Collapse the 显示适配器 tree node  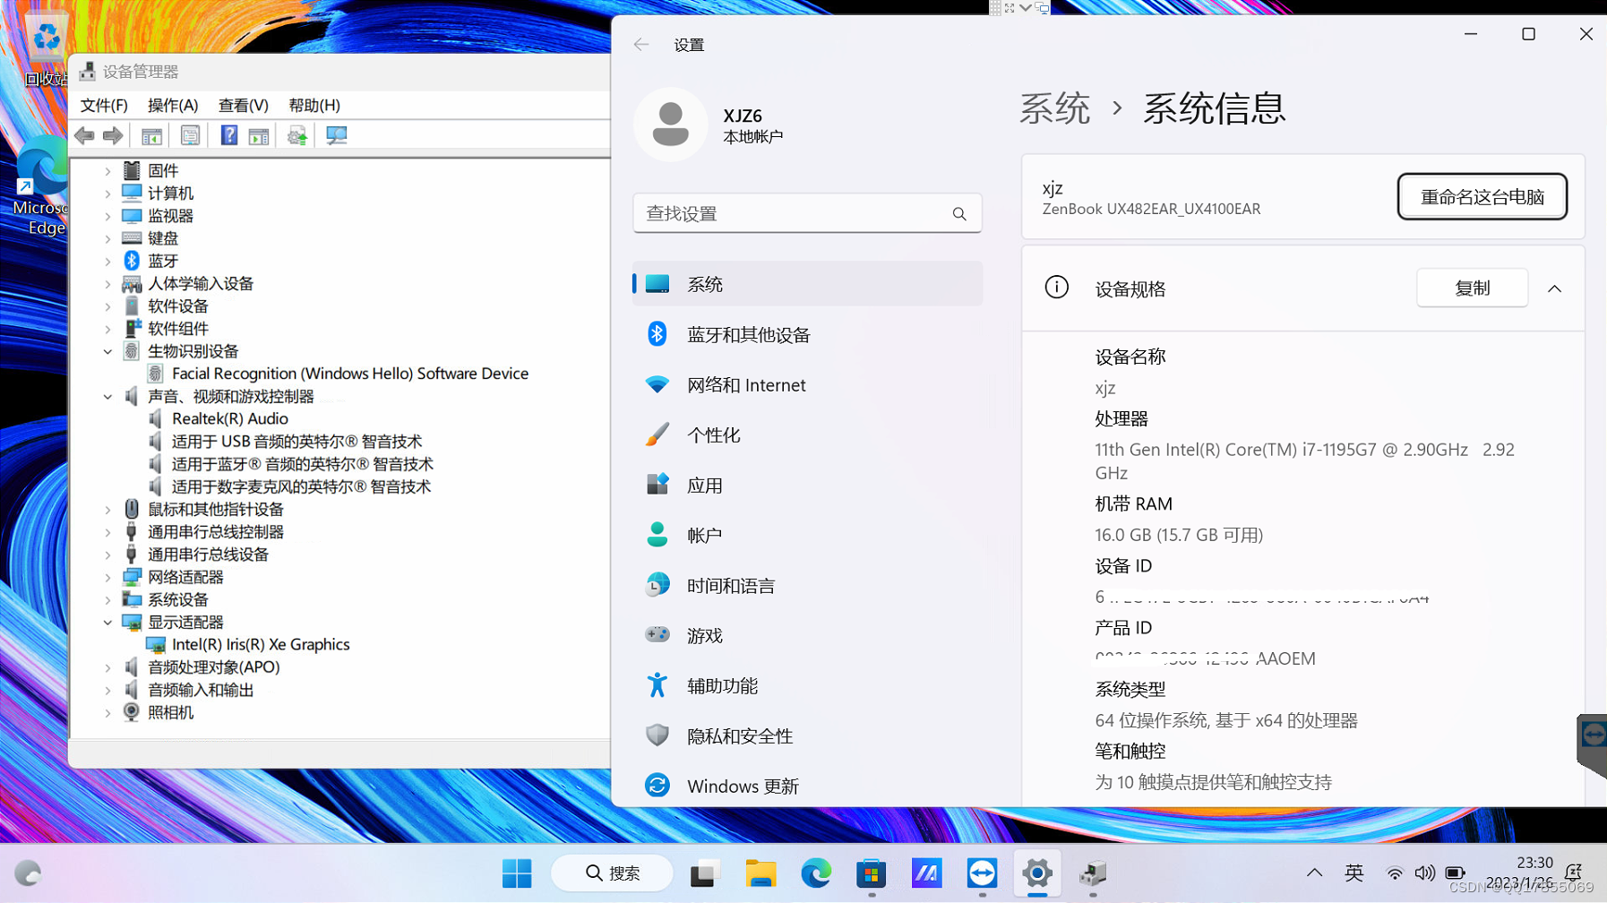click(107, 622)
